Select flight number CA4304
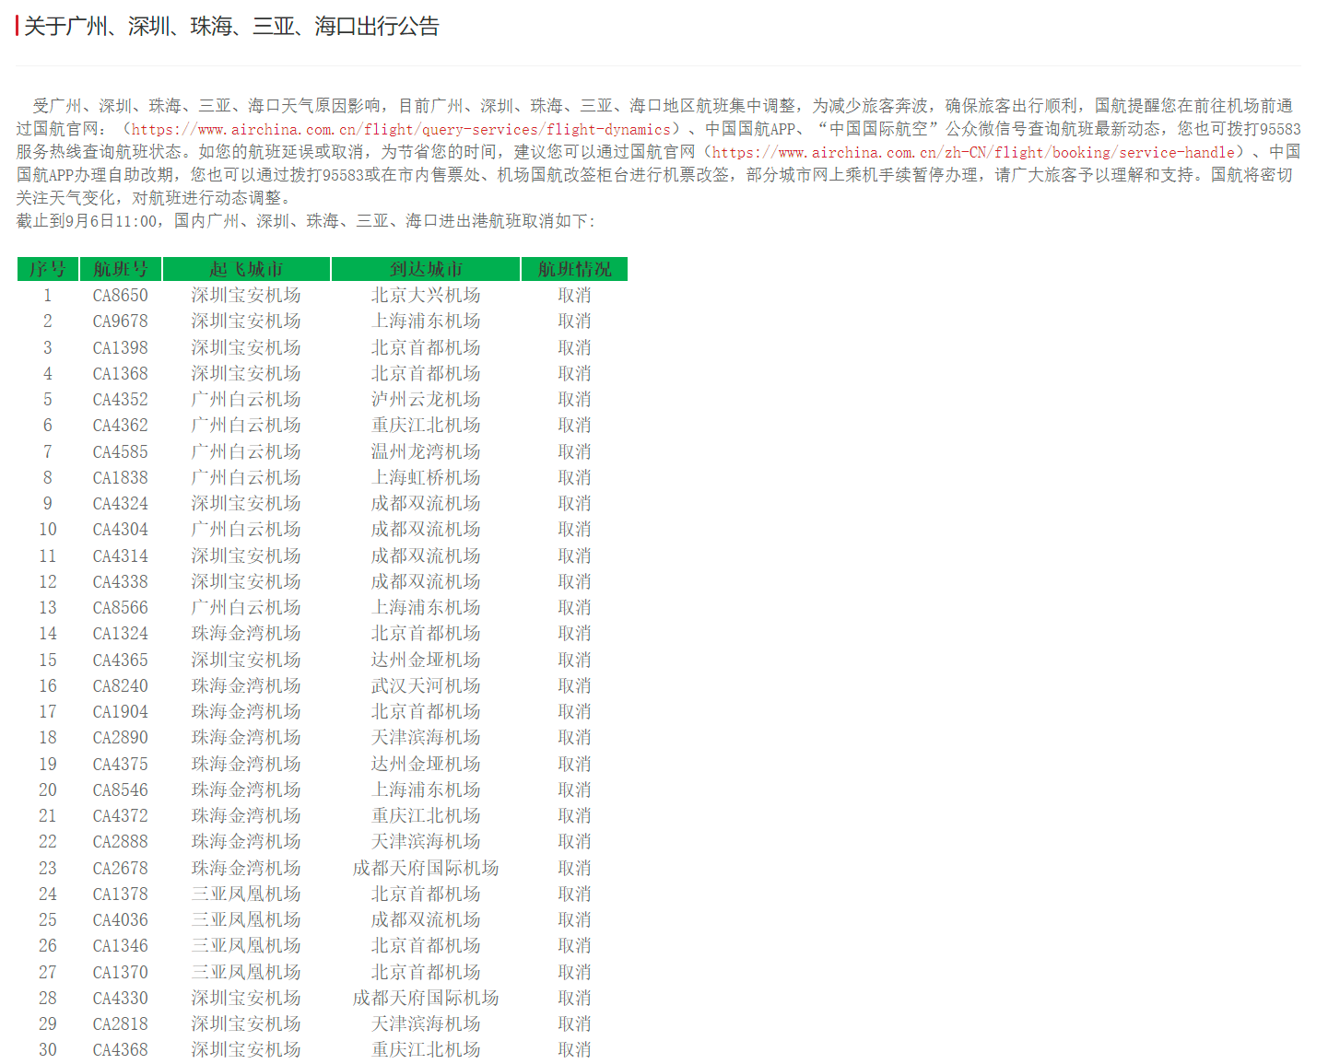The width and height of the screenshot is (1328, 1064). coord(121,530)
